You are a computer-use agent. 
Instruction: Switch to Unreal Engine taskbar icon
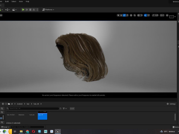click(x=58, y=131)
